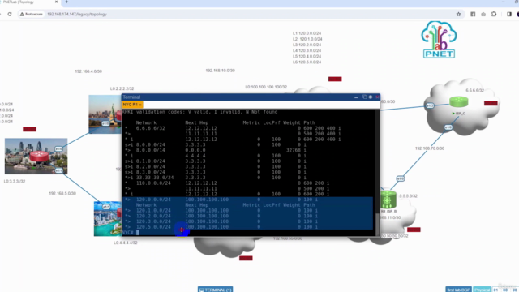Select the red box near L0:100.100.100.100/32
This screenshot has width=519, height=292.
[335, 79]
